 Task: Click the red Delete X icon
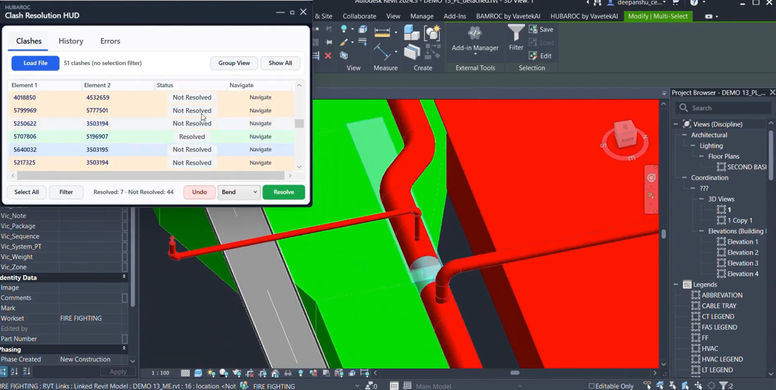coord(328,56)
